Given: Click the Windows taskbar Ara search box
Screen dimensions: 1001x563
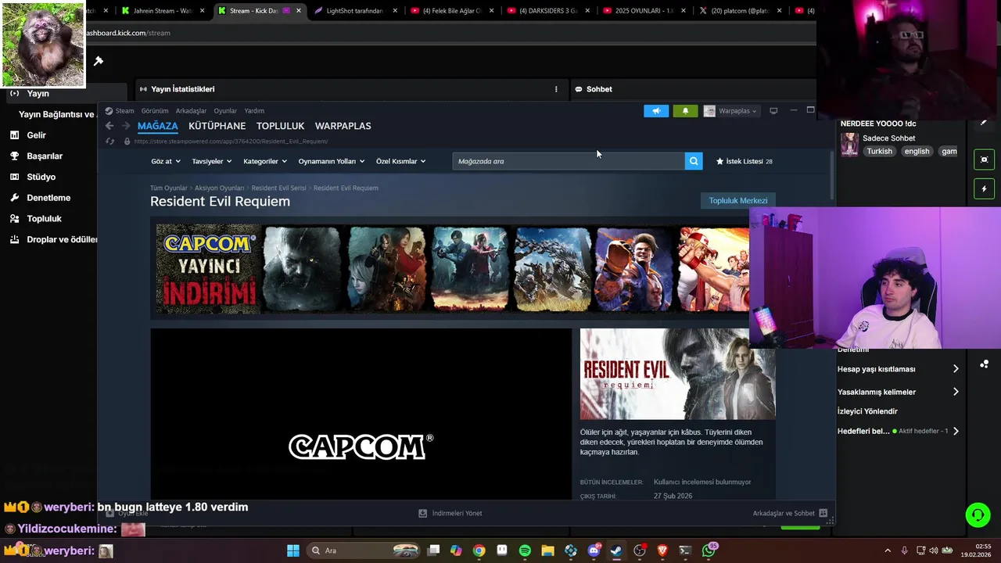Looking at the screenshot, I should [365, 550].
